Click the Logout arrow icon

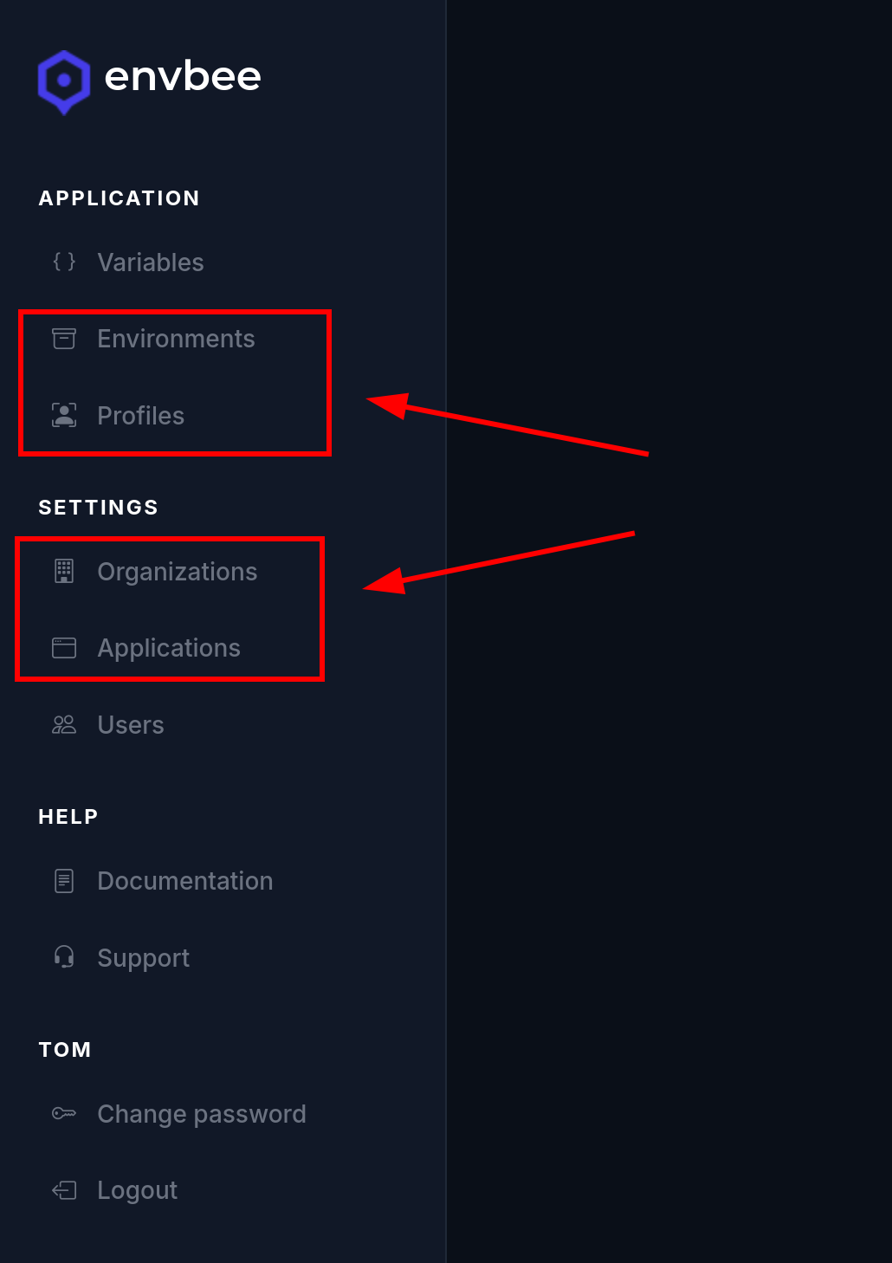coord(64,1190)
